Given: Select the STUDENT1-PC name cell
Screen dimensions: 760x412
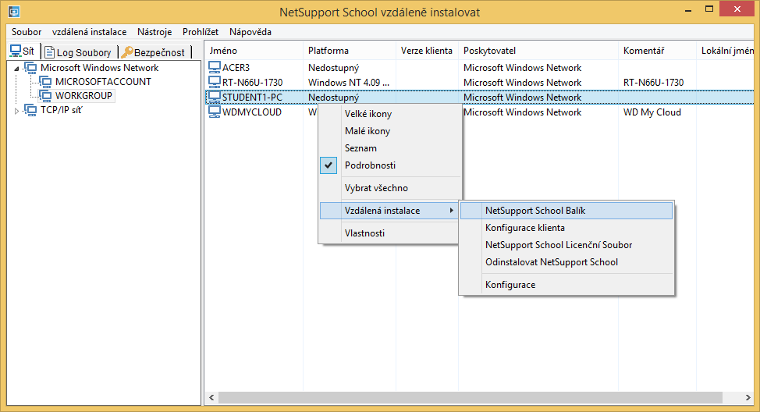Looking at the screenshot, I should (x=252, y=98).
